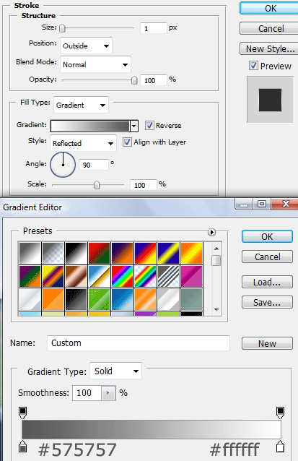
Task: Pick the transparent stripes gradient preset
Action: tap(168, 276)
